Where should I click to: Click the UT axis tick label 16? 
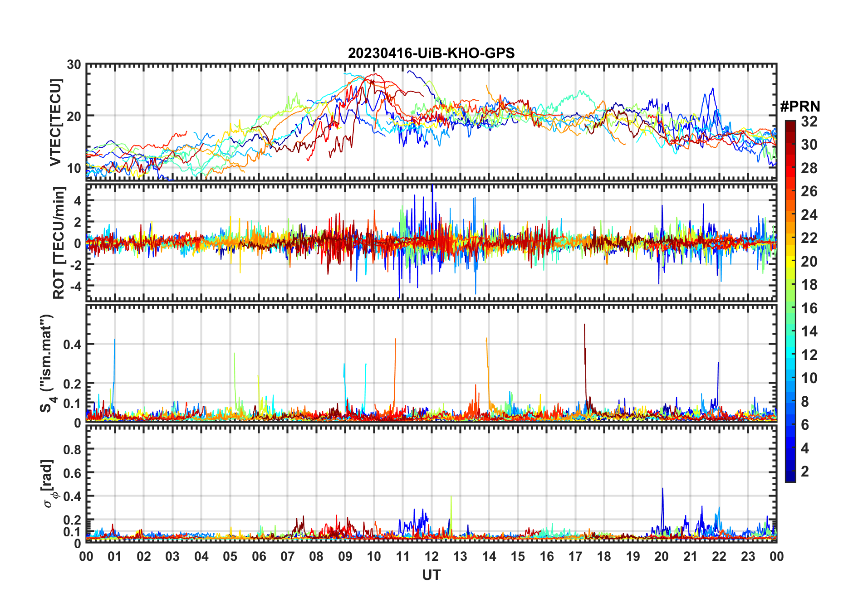pyautogui.click(x=547, y=556)
